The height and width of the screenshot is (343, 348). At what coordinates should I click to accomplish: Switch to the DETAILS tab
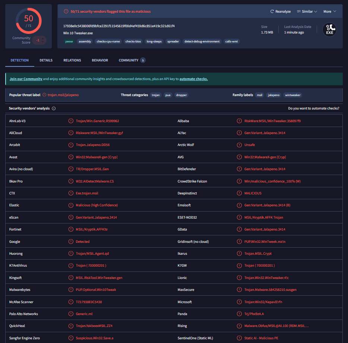pos(46,60)
